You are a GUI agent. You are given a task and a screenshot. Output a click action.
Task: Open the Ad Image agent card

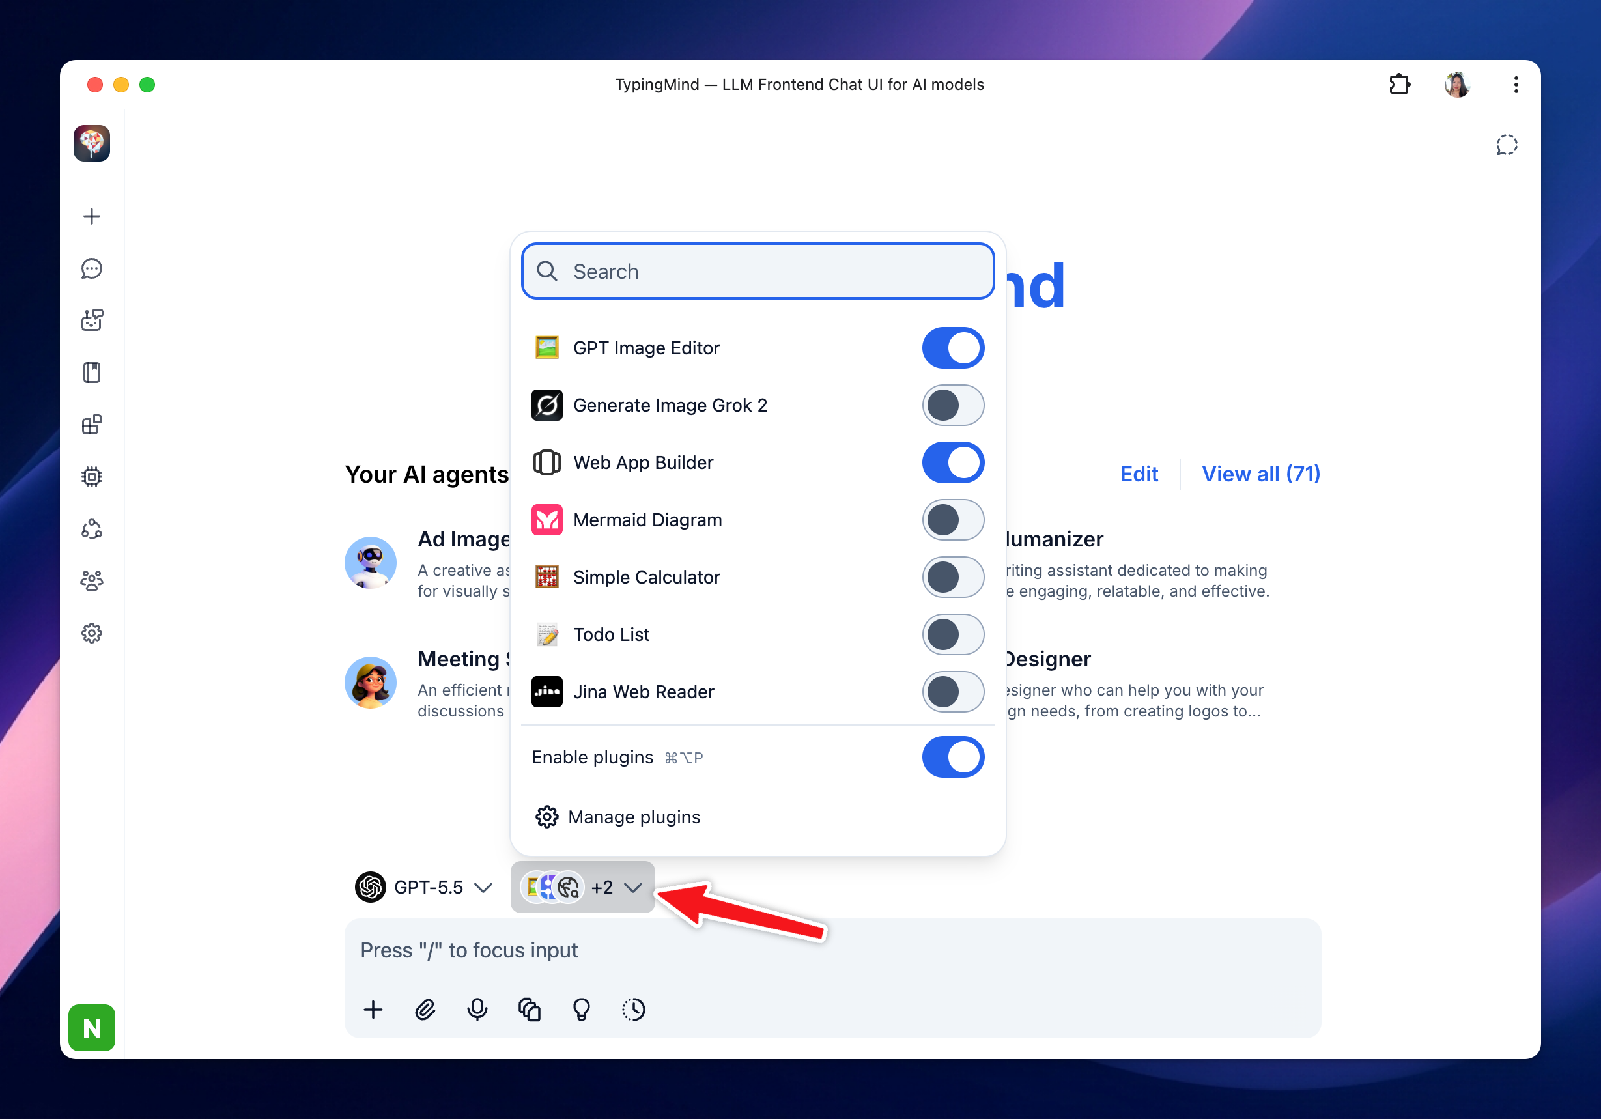(428, 563)
